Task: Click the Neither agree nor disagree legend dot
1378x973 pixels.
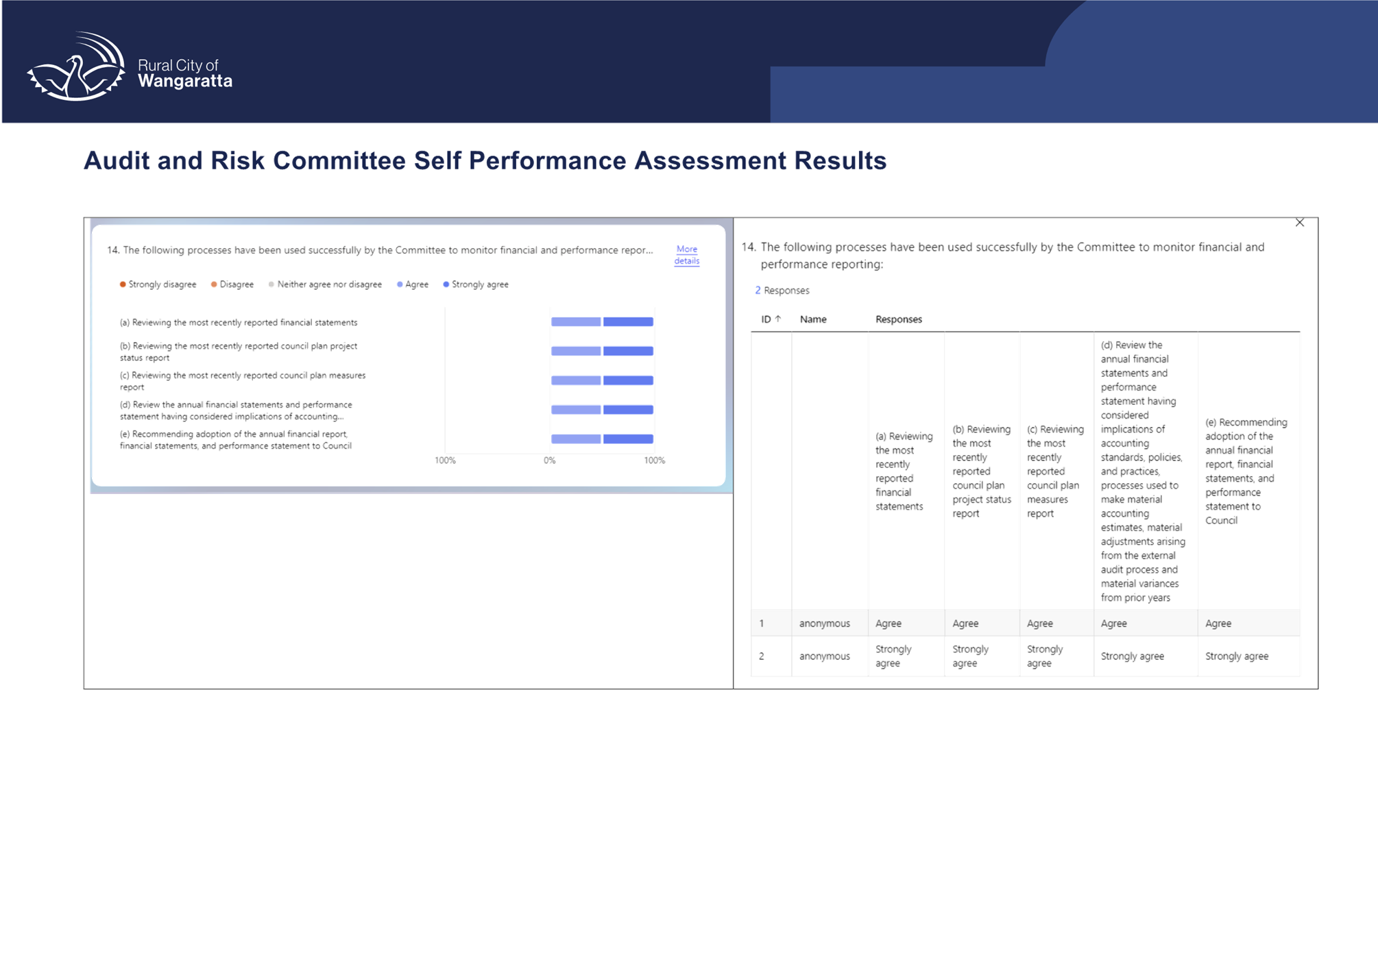Action: coord(271,284)
